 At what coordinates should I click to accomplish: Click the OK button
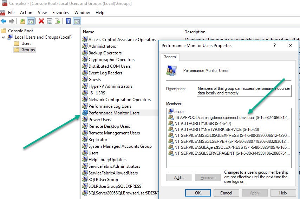click(x=198, y=193)
